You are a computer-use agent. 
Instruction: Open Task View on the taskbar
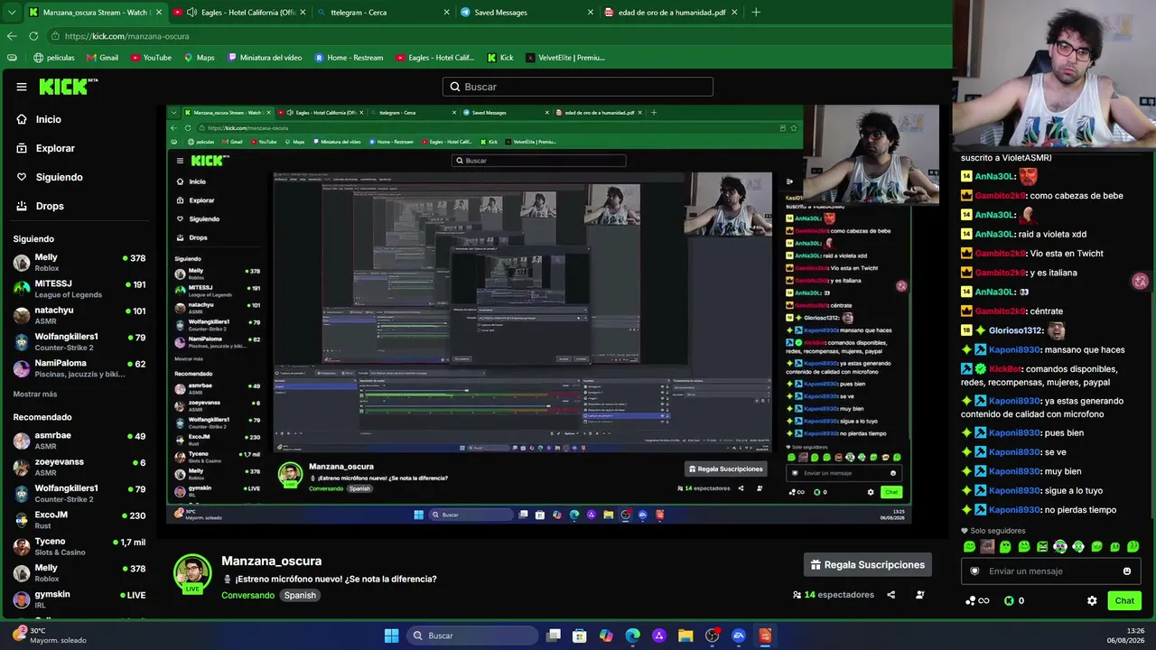click(554, 636)
